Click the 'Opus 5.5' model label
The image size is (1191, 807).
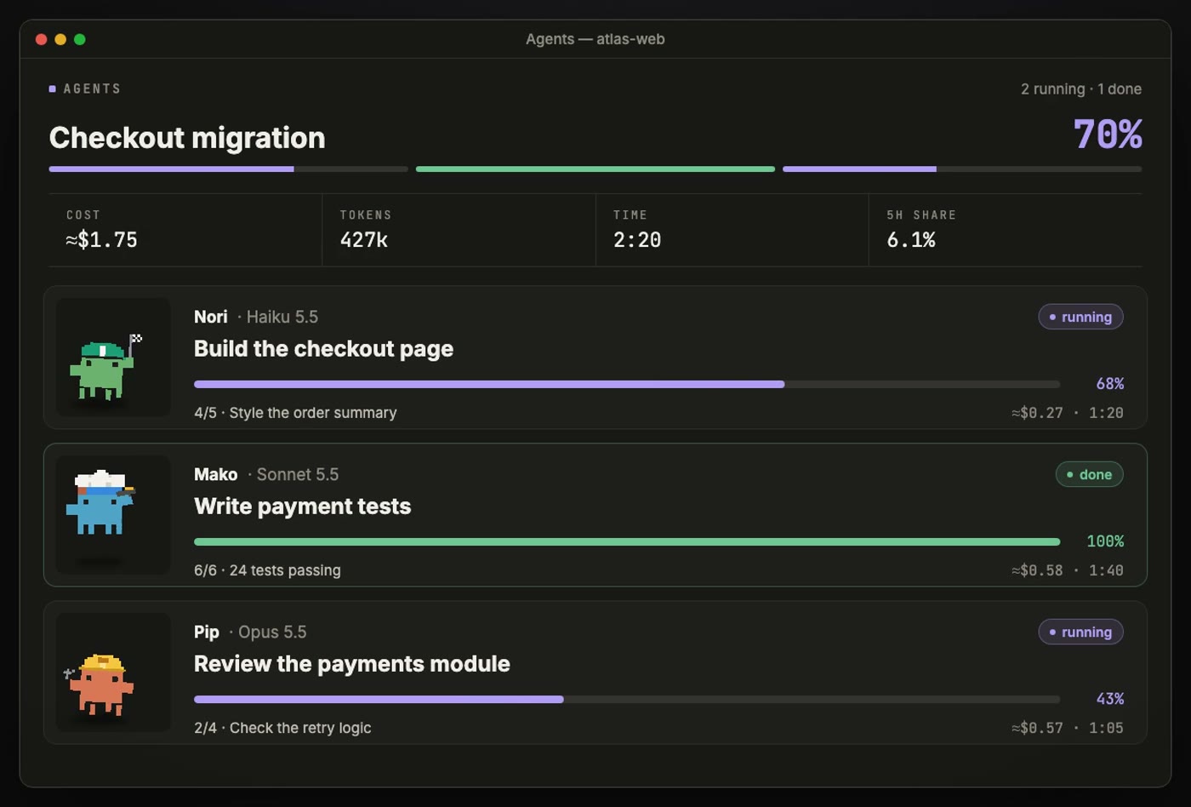click(x=272, y=632)
